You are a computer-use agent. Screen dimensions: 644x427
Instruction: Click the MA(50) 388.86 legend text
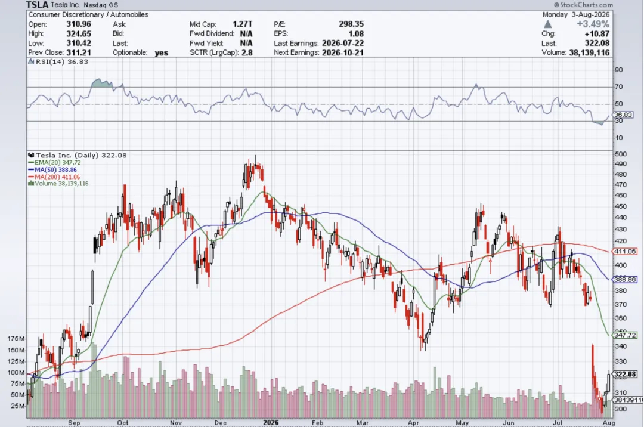click(56, 169)
